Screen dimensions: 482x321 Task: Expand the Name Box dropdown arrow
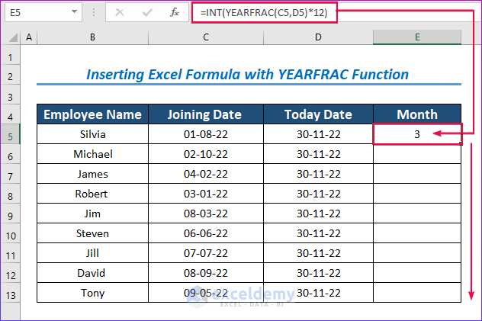point(73,12)
